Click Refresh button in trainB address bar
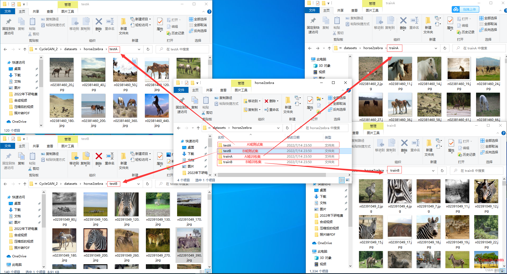507x274 pixels. pos(442,171)
